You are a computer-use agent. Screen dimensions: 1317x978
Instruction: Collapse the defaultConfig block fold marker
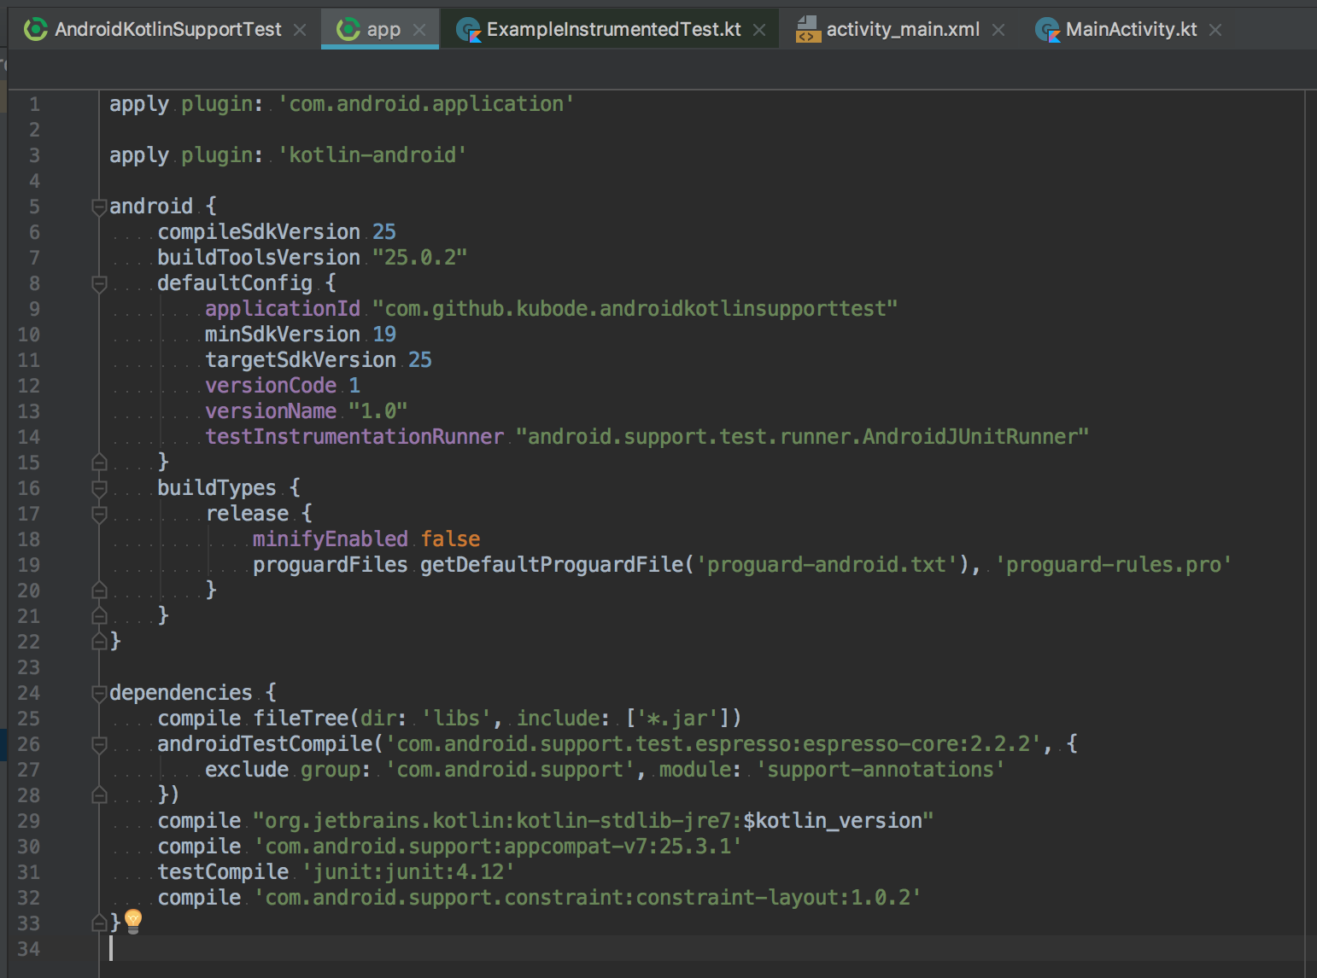click(x=99, y=283)
